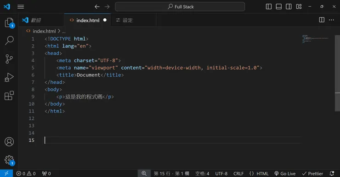Click the minimap code preview
The width and height of the screenshot is (340, 177).
(x=315, y=39)
